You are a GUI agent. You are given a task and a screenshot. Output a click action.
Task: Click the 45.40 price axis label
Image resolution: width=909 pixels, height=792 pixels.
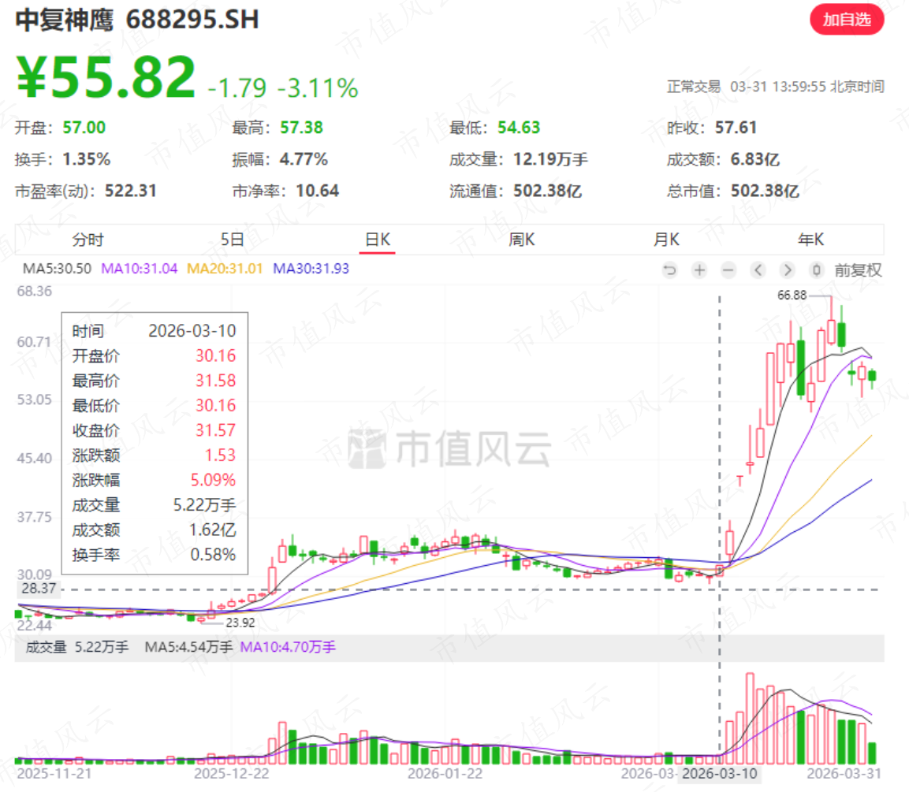pos(34,459)
